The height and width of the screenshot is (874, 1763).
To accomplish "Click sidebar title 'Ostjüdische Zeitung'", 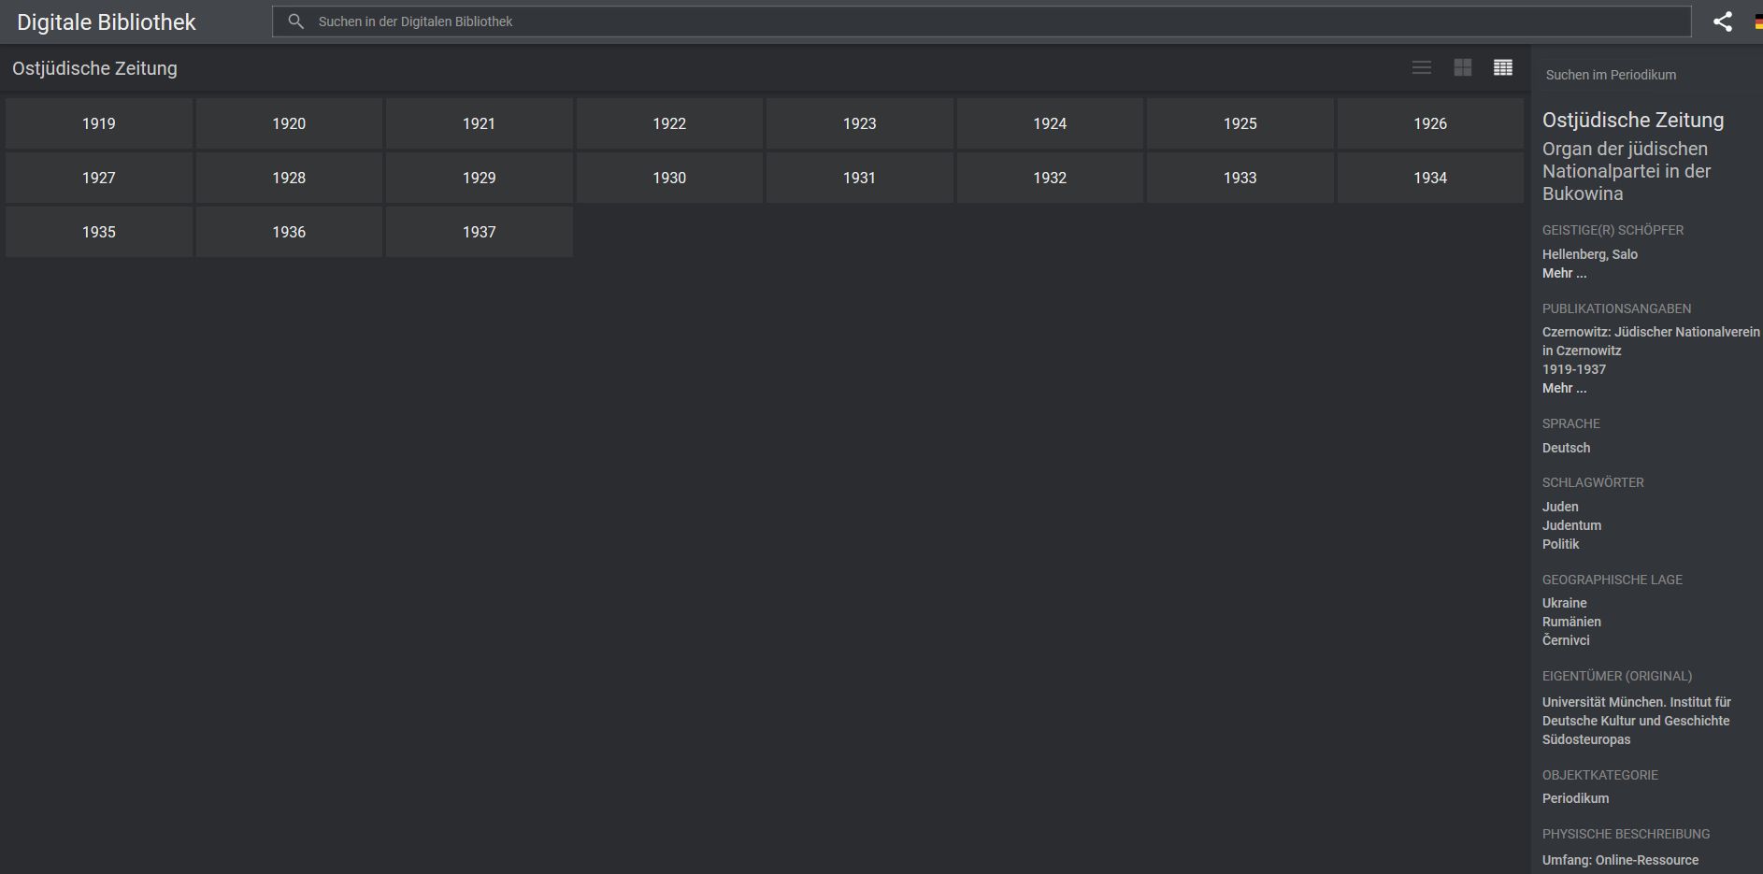I will (x=1633, y=120).
